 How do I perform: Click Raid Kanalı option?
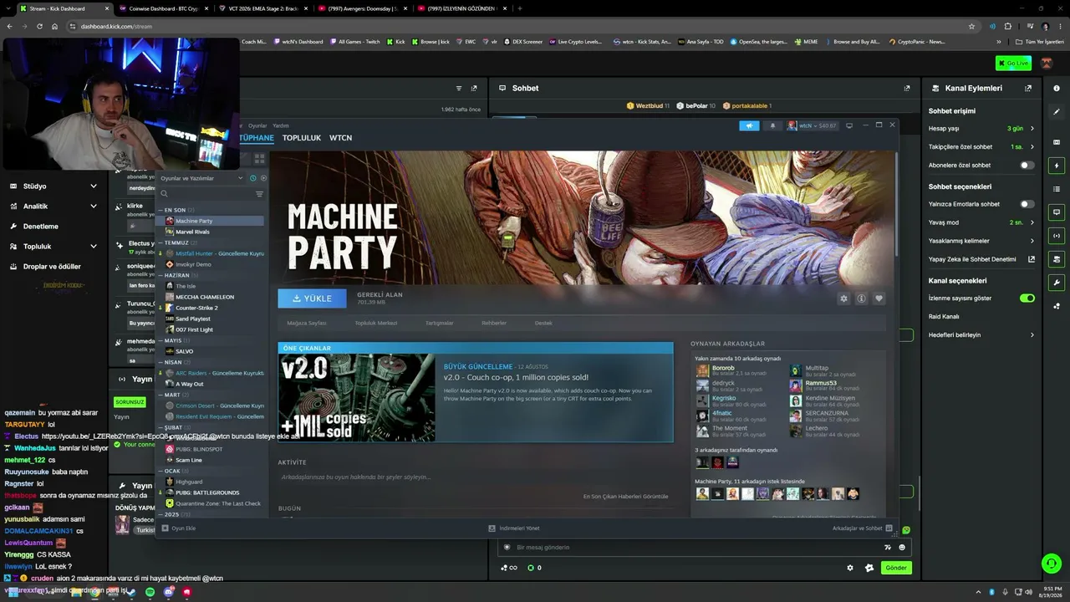click(944, 317)
